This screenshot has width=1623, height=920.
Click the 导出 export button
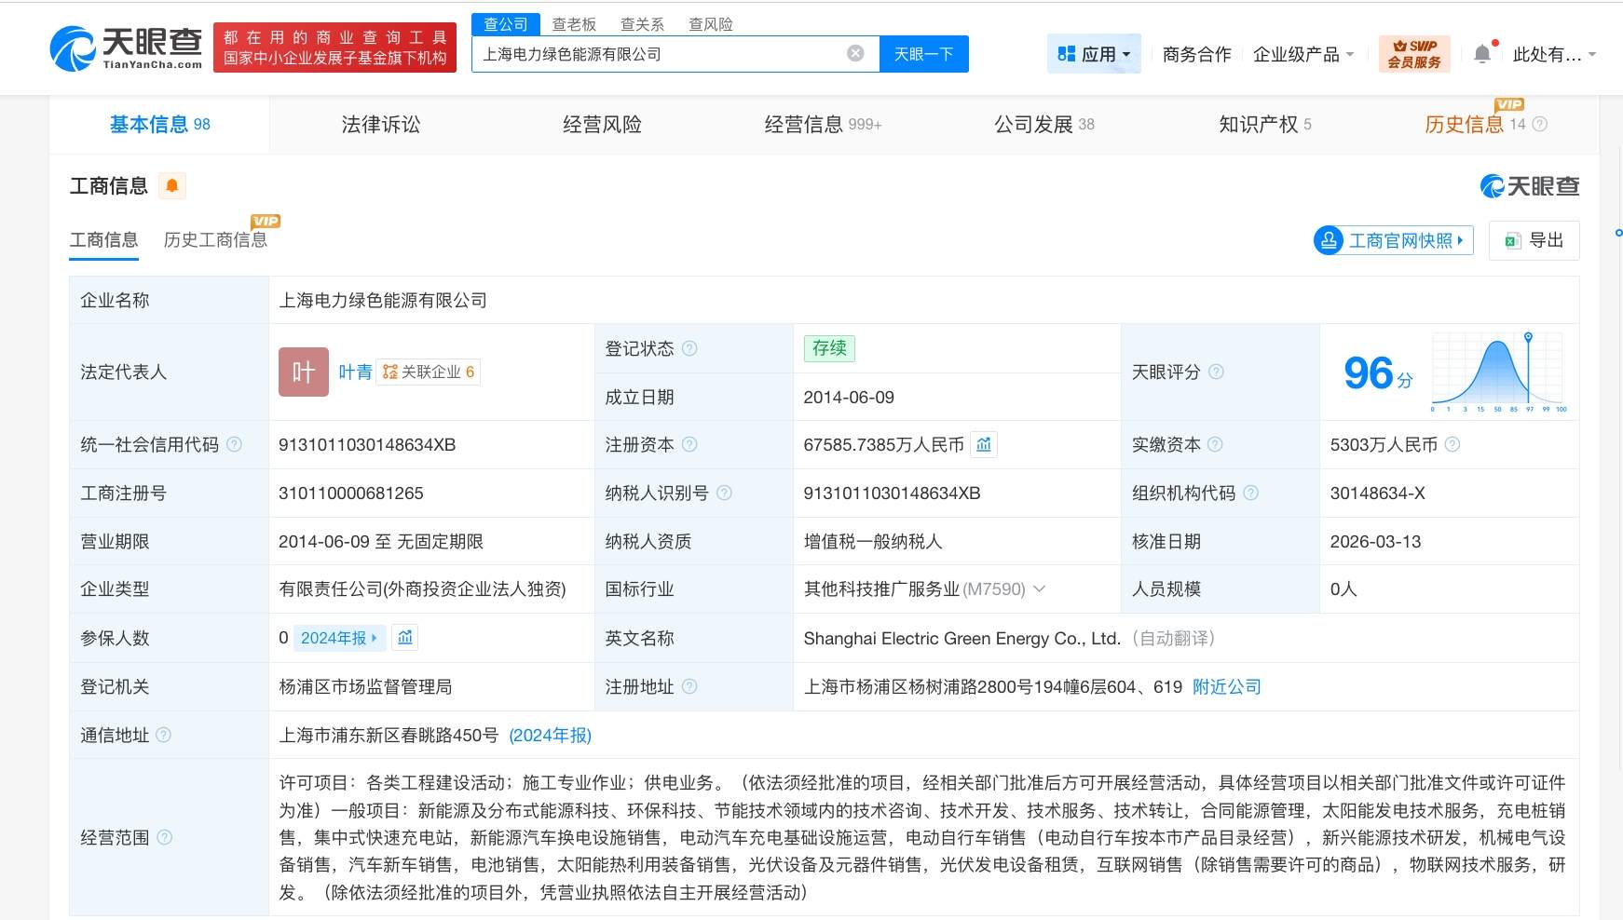(x=1534, y=240)
